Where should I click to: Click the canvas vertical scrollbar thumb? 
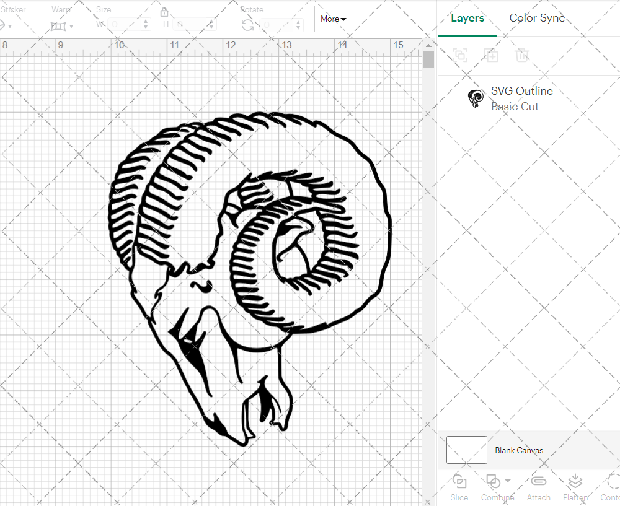click(x=428, y=60)
